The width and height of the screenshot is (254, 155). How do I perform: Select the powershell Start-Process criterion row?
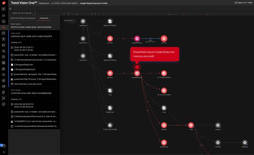coord(34,79)
